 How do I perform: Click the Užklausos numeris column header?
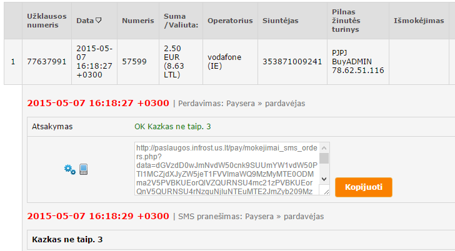point(47,21)
